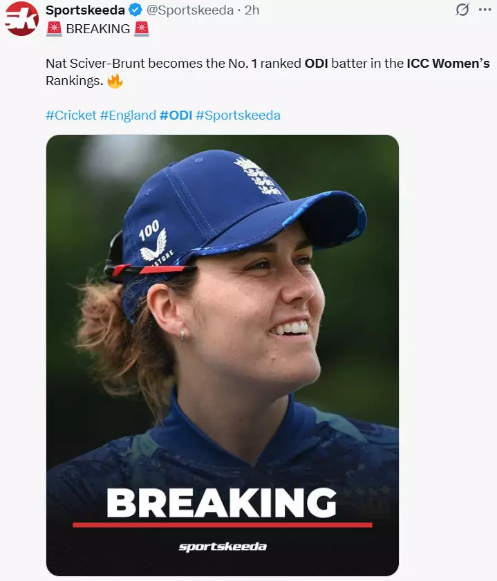Open the Grok explain icon
497x581 pixels.
click(x=462, y=10)
